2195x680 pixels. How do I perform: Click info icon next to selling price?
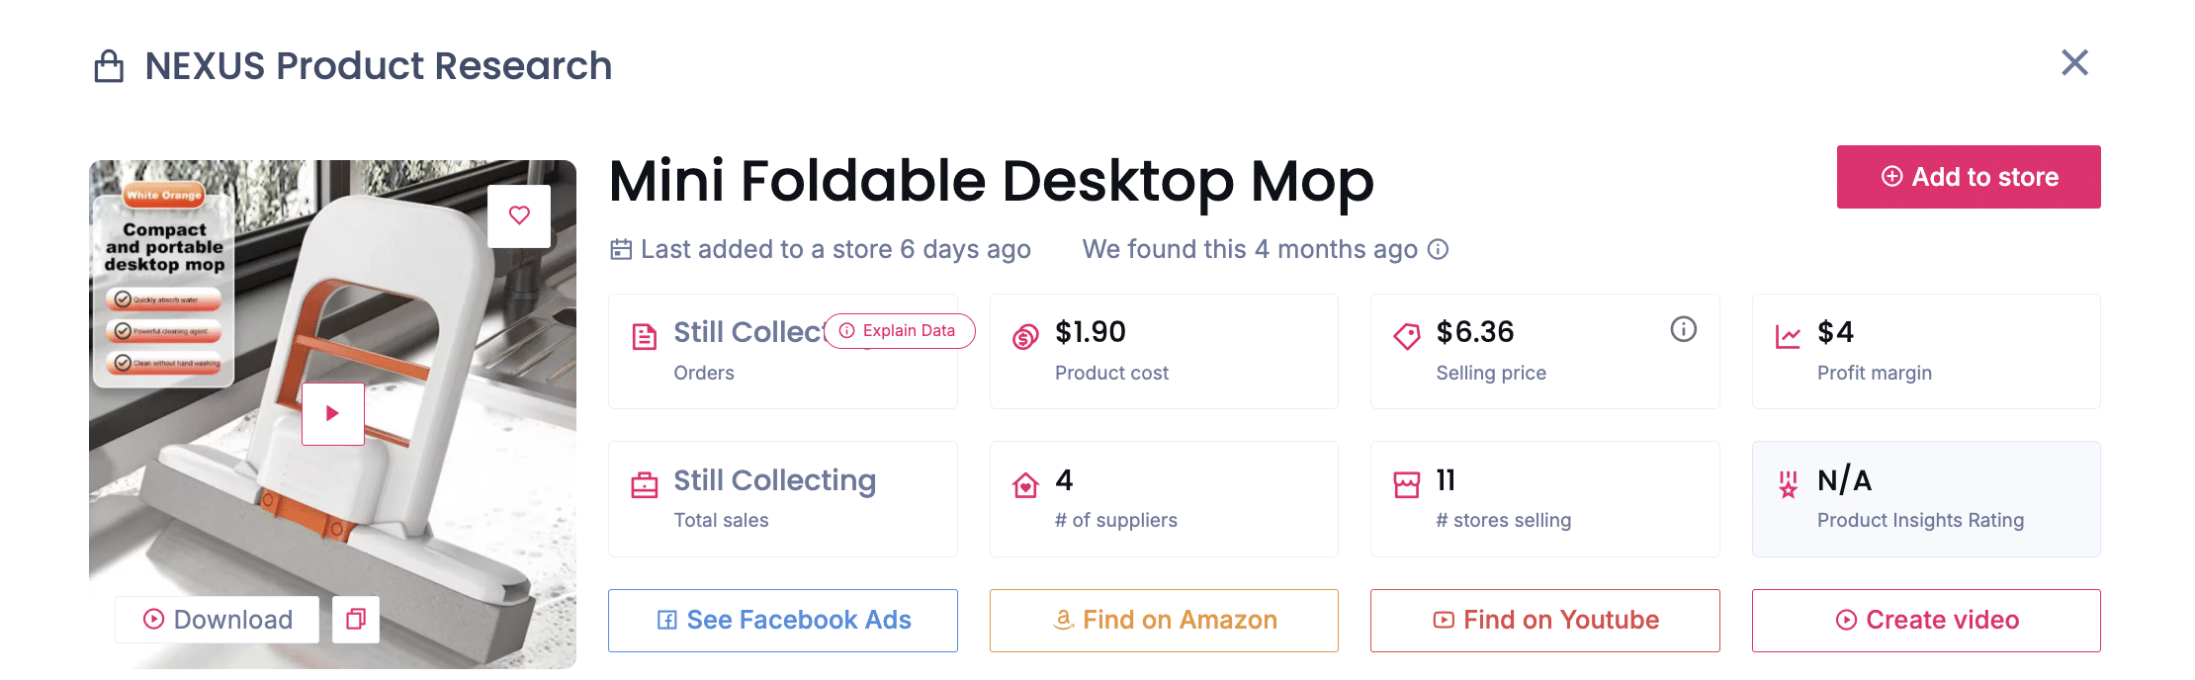(x=1683, y=329)
